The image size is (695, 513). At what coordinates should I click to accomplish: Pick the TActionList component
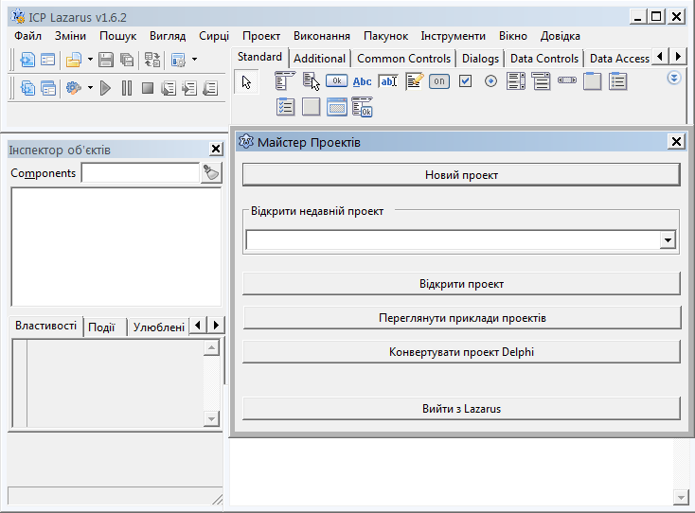362,107
